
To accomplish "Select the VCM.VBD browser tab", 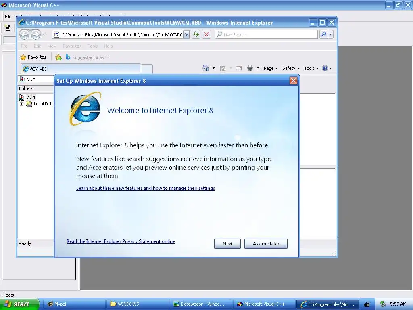I will pyautogui.click(x=81, y=69).
